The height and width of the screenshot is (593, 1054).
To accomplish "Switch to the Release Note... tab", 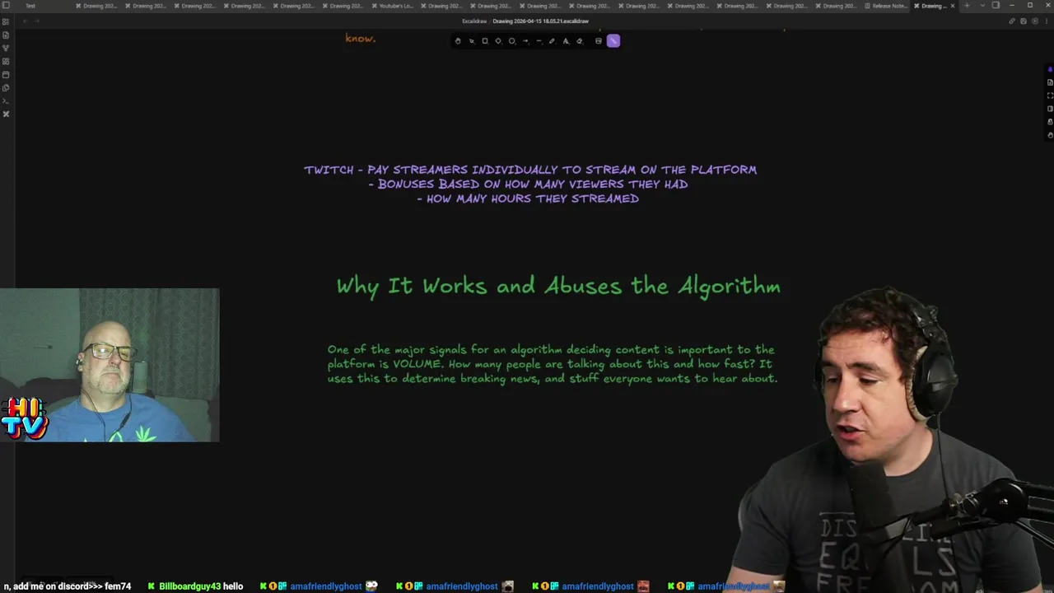I will (x=885, y=6).
